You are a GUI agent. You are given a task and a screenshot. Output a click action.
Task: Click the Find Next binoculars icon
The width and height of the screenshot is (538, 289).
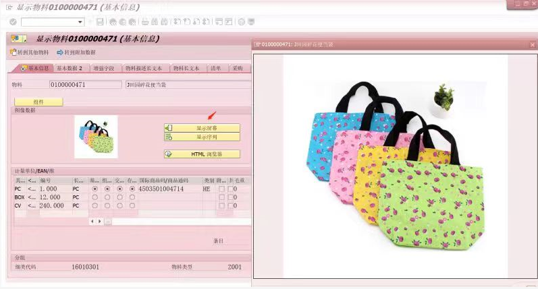(164, 22)
